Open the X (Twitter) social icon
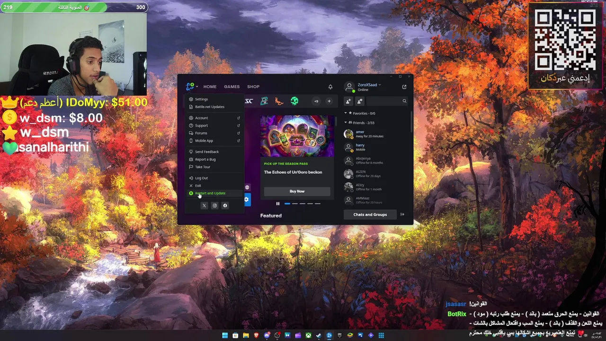Screen dimensions: 606x341 click(x=204, y=206)
